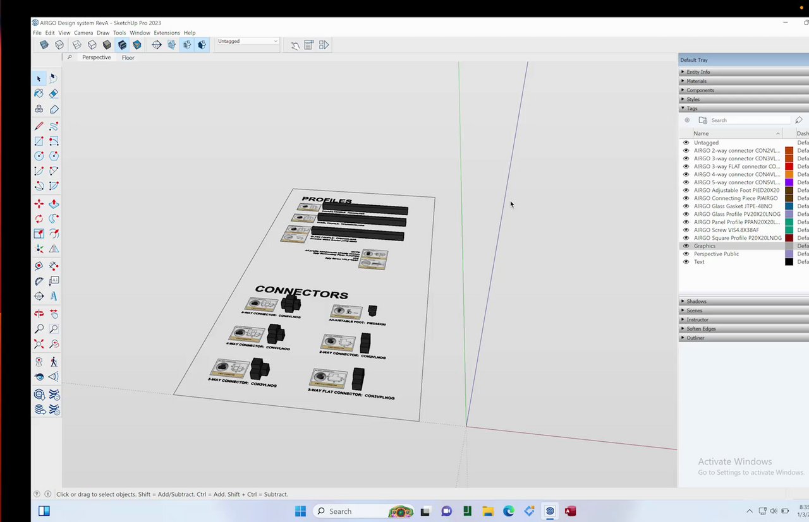Select the Polygon tool
Viewport: 809px width, 522px height.
coord(54,156)
